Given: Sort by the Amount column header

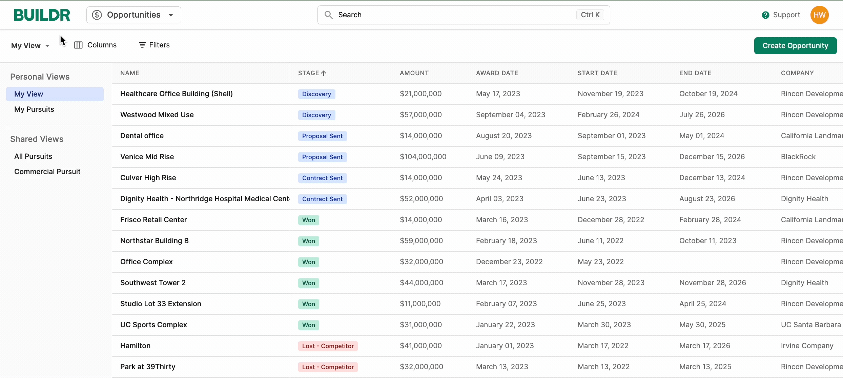Looking at the screenshot, I should click(x=414, y=73).
